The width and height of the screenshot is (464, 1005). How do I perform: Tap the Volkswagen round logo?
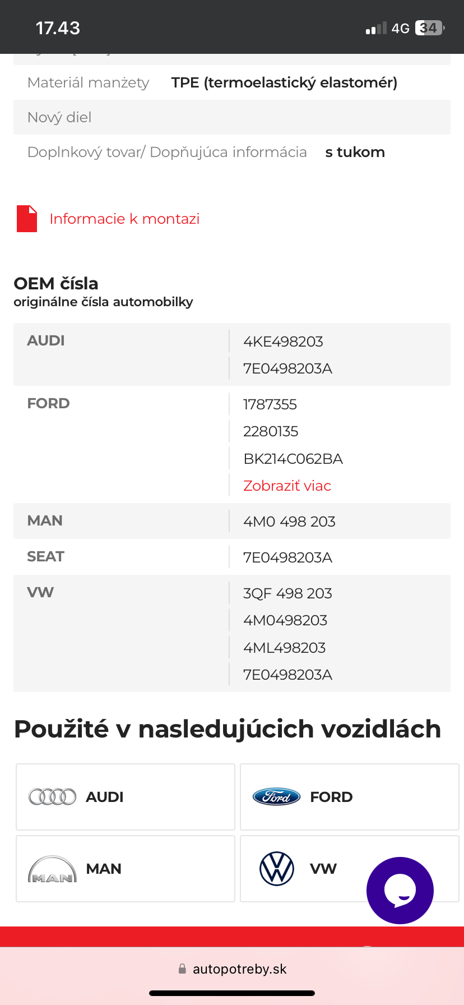(277, 869)
